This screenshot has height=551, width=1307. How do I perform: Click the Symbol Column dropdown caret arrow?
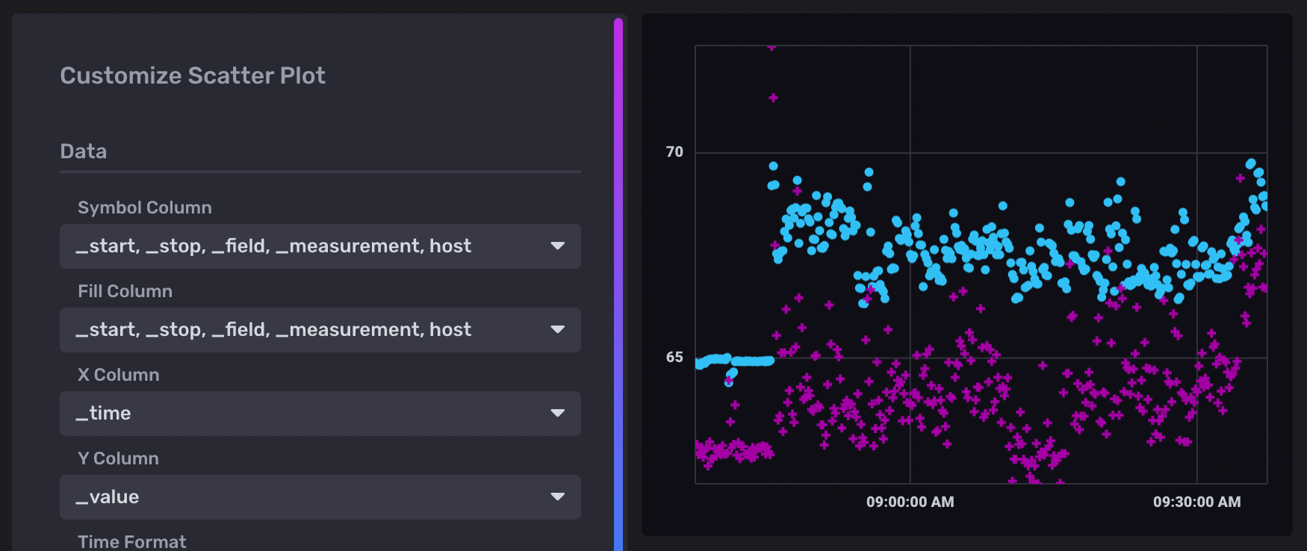(x=557, y=246)
